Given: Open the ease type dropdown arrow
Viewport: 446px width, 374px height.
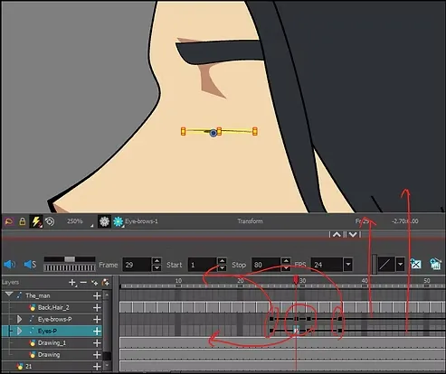Looking at the screenshot, I should tap(400, 265).
